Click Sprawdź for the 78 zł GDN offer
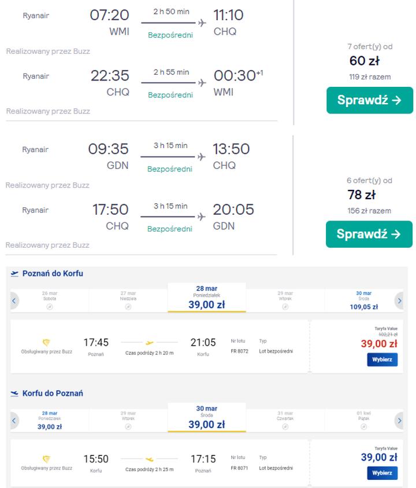The height and width of the screenshot is (488, 416). pyautogui.click(x=369, y=234)
